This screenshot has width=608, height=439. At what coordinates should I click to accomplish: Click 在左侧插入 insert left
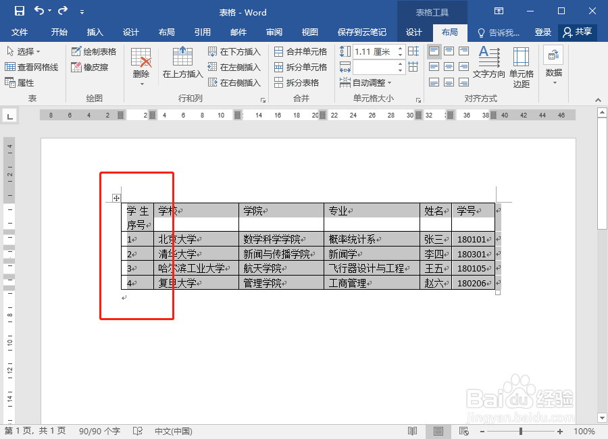[x=234, y=67]
